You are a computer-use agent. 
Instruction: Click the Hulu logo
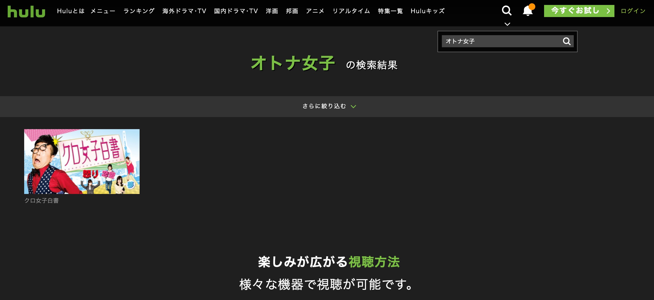pos(26,12)
